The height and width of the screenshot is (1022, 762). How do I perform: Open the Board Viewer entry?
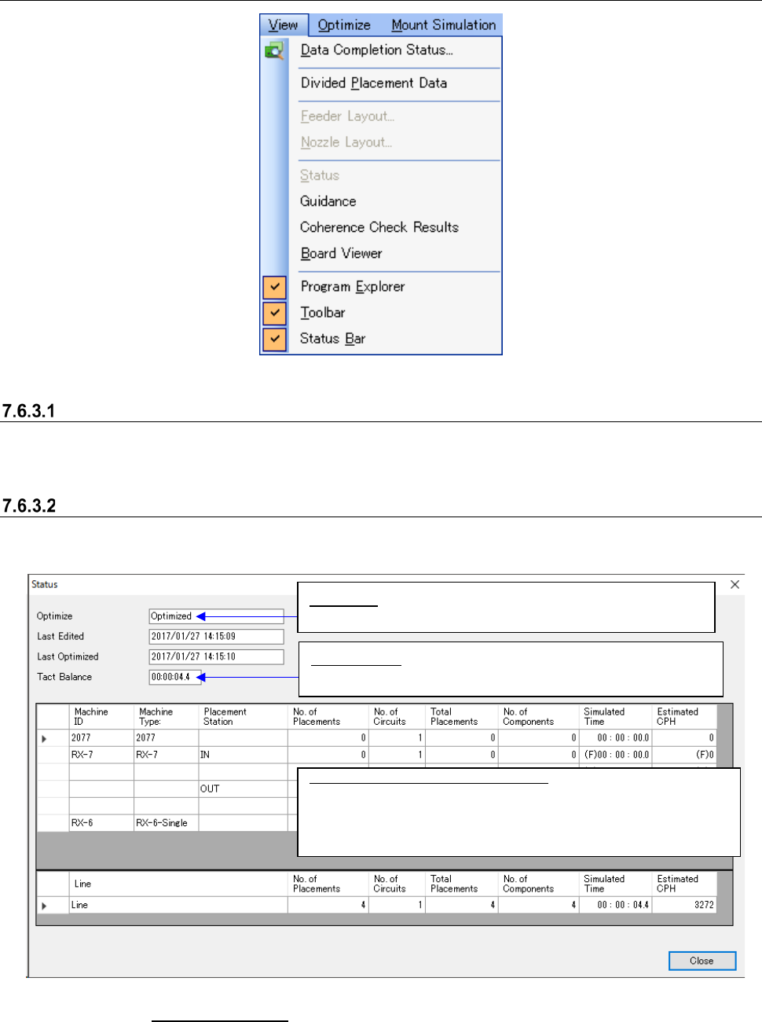[341, 253]
